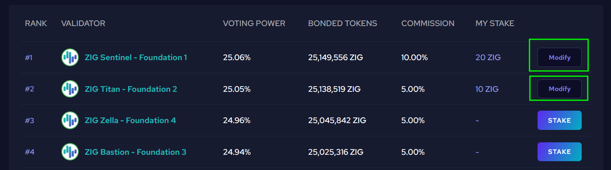Open ZIG Bastion - Foundation 3 validator
The image size is (611, 170).
click(135, 152)
